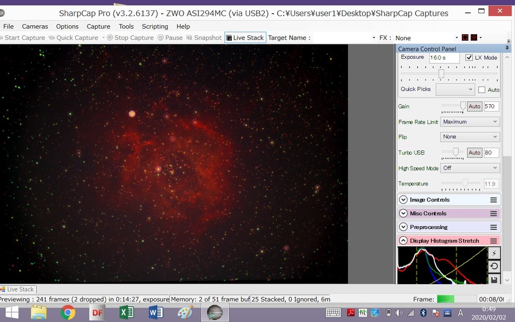
Task: Open the Display Histogram Stretch hamburger menu
Action: [493, 241]
